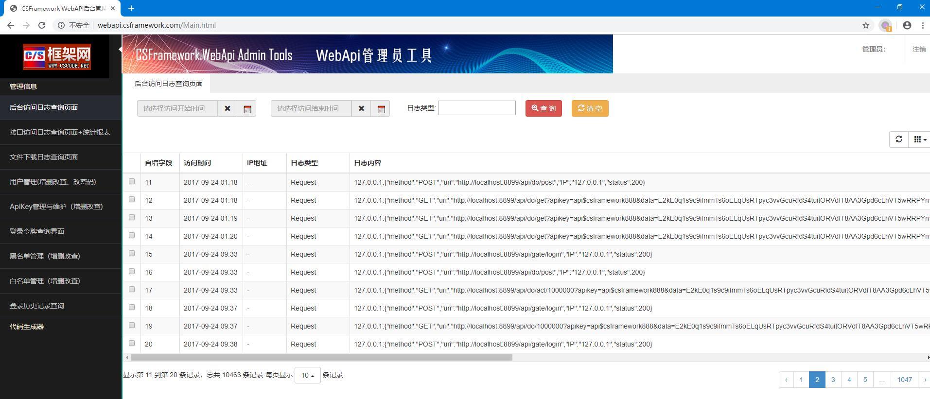Select the 后台访问日志查询页面 tab
The height and width of the screenshot is (399, 930).
coord(168,84)
